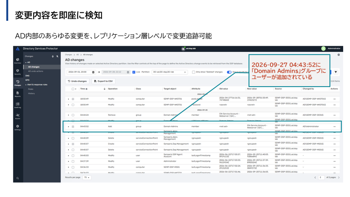350x197 pixels.
Task: Tick the select-all checkbox in table header
Action: [x=73, y=89]
